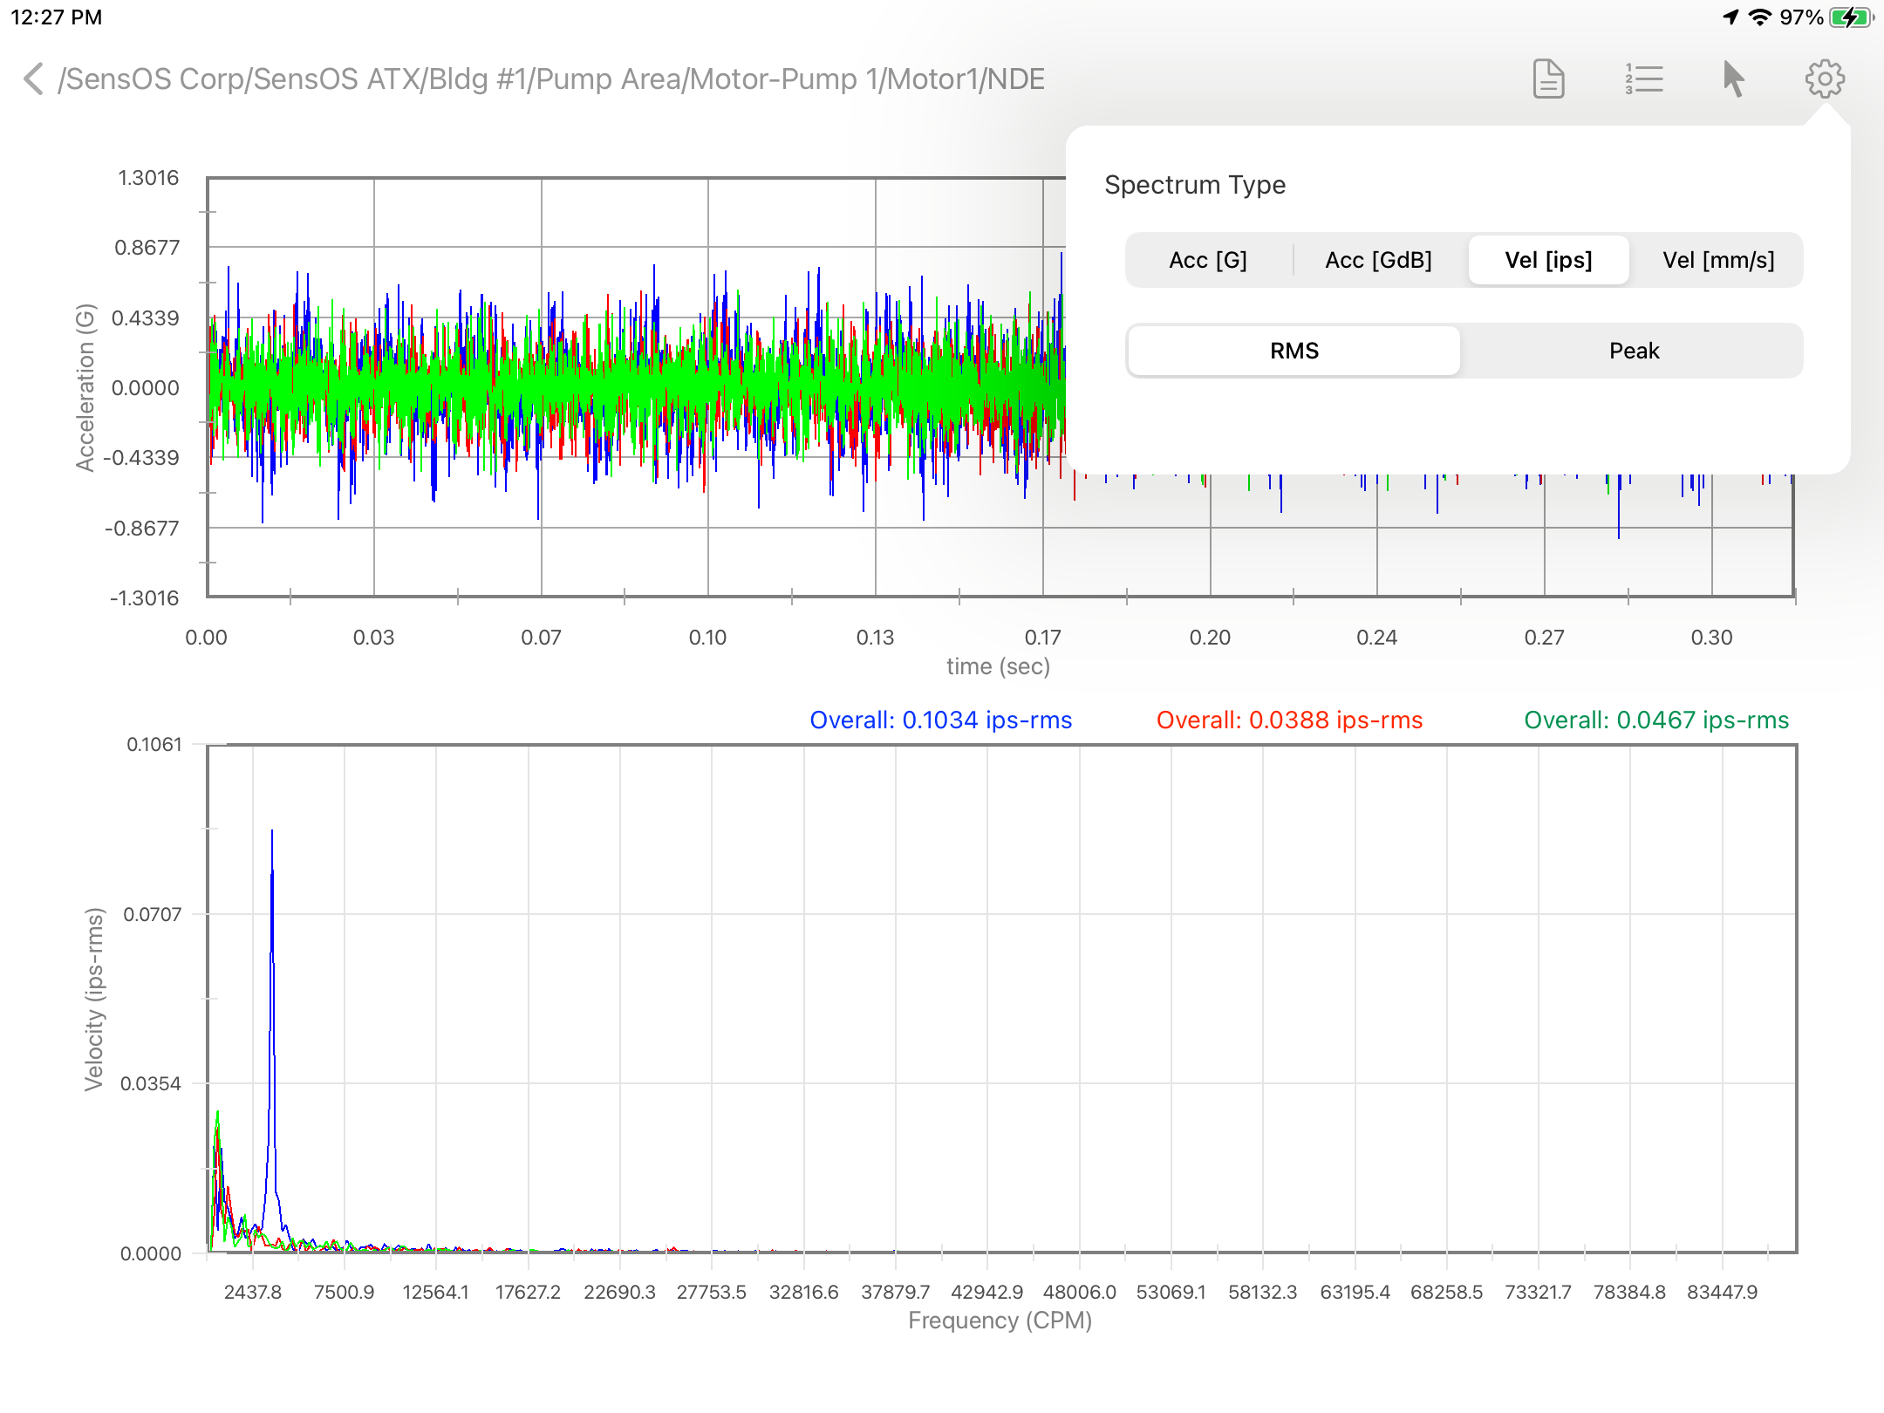
Task: Tap green Overall 0.0467 ips-rms label
Action: coord(1655,720)
